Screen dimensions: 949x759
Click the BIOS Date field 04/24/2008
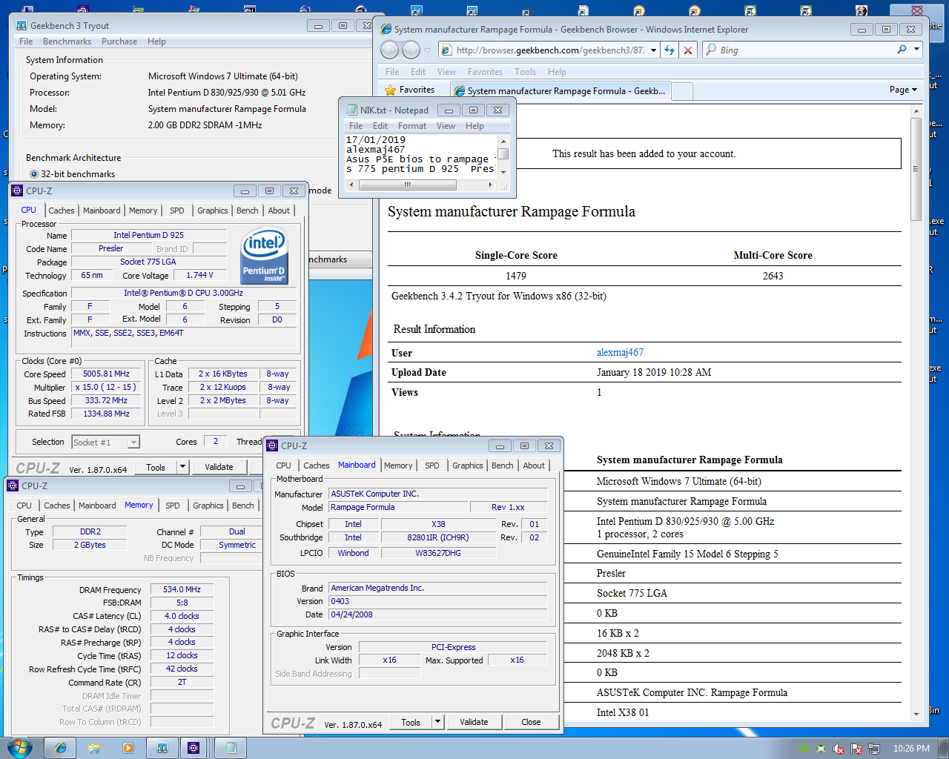point(438,614)
